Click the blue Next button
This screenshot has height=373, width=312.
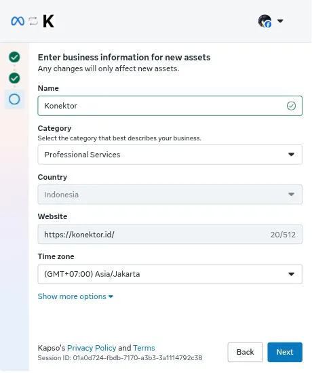[x=285, y=352]
